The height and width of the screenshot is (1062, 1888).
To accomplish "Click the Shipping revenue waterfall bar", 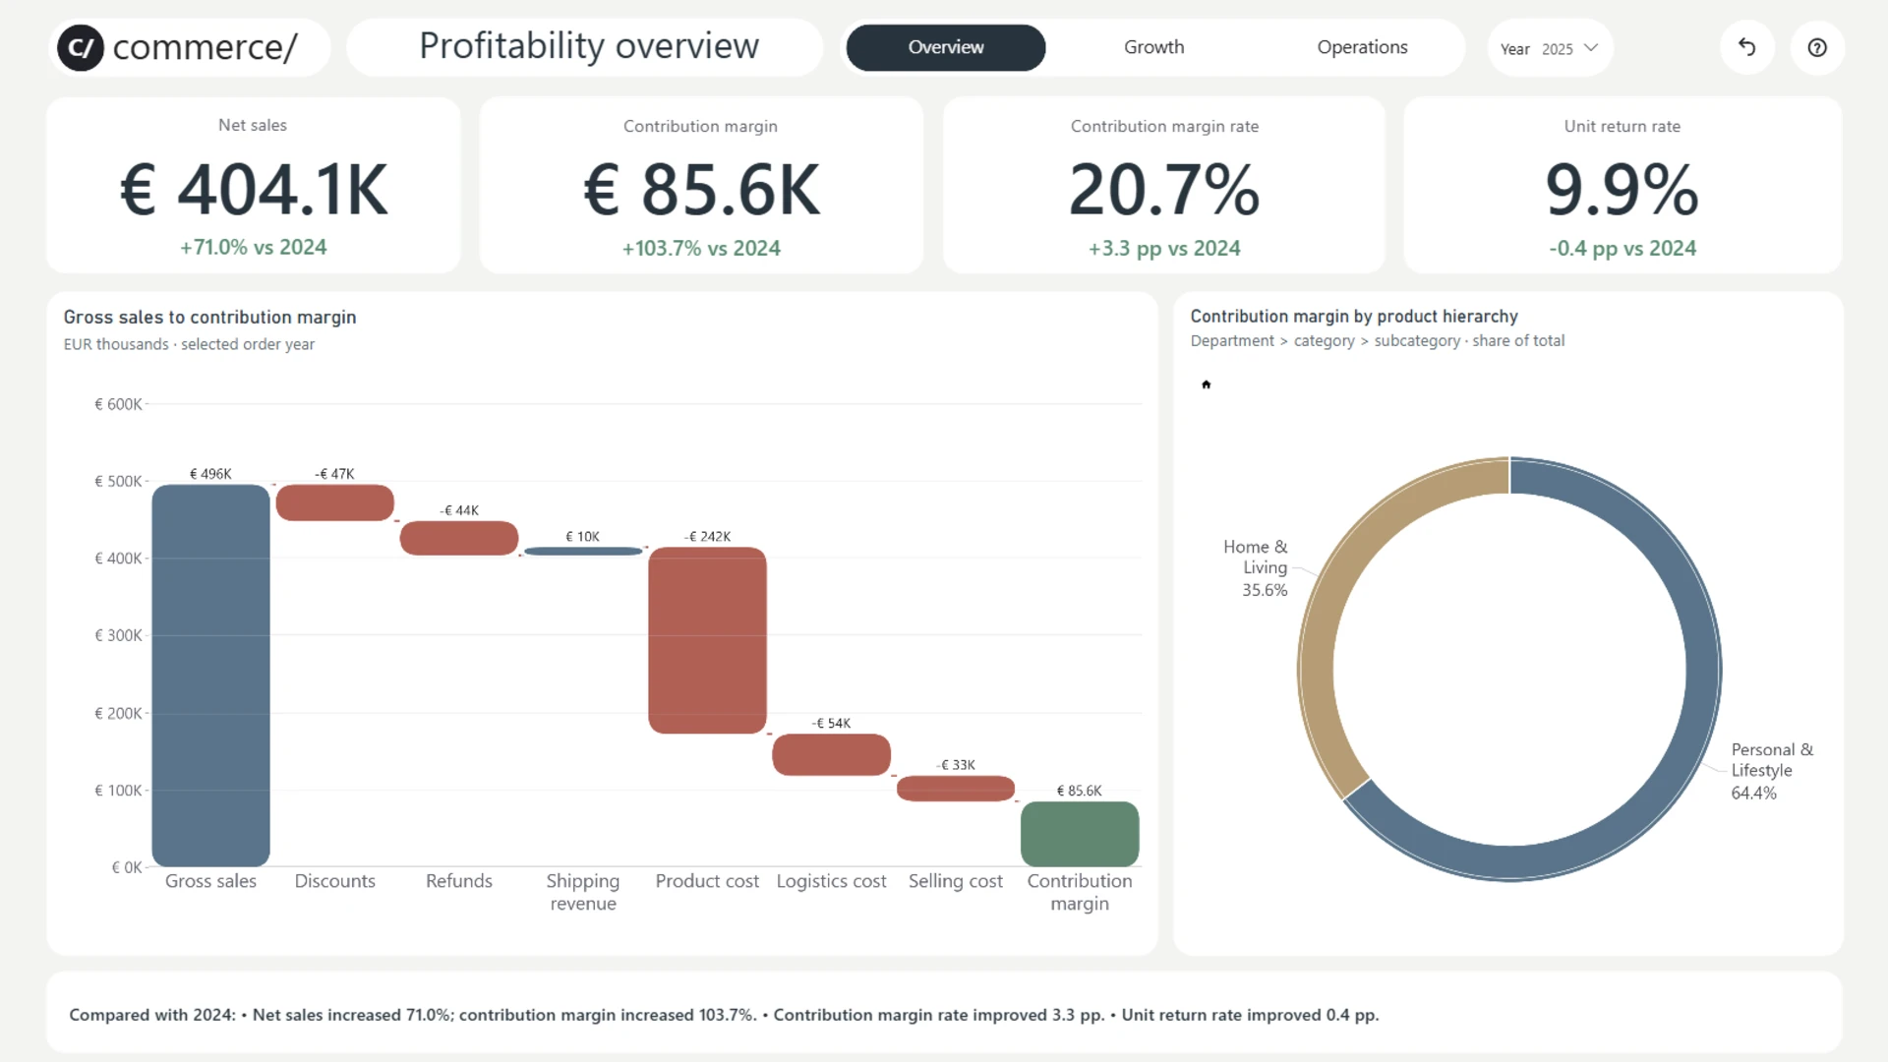I will click(582, 552).
